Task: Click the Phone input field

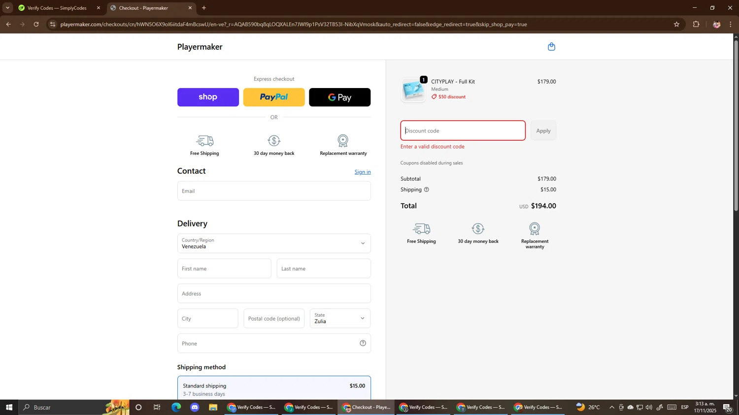Action: (x=274, y=343)
